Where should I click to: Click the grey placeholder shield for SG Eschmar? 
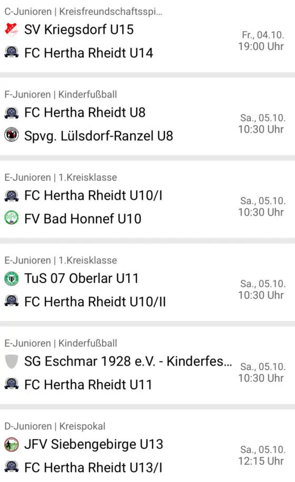[x=12, y=362]
